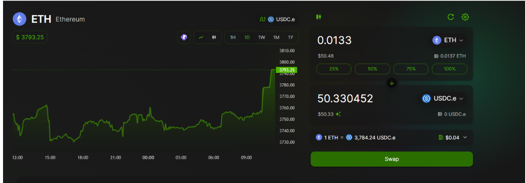
Task: Click the Swap button
Action: [x=392, y=159]
